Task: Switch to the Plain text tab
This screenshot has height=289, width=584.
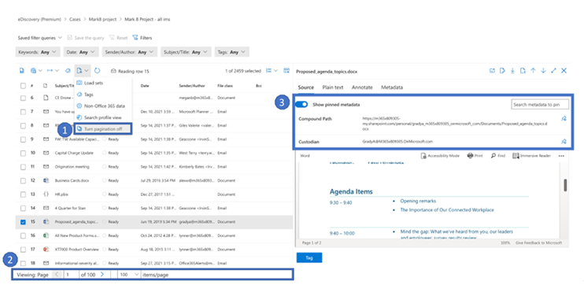Action: click(x=333, y=87)
